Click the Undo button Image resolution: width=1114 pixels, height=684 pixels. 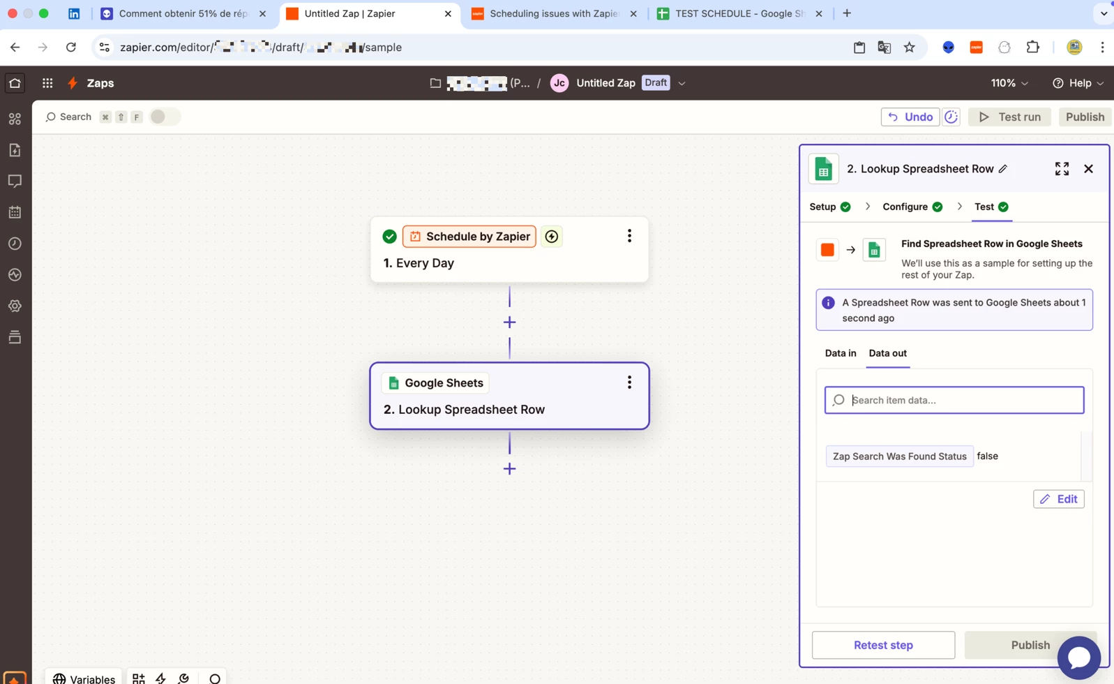point(910,117)
